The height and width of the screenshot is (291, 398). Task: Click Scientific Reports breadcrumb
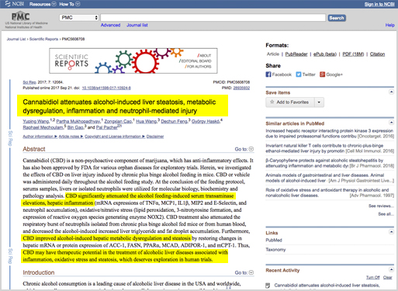pyautogui.click(x=43, y=39)
